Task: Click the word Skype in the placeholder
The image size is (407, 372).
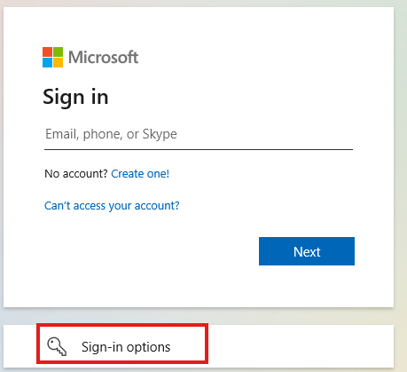Action: pyautogui.click(x=160, y=135)
